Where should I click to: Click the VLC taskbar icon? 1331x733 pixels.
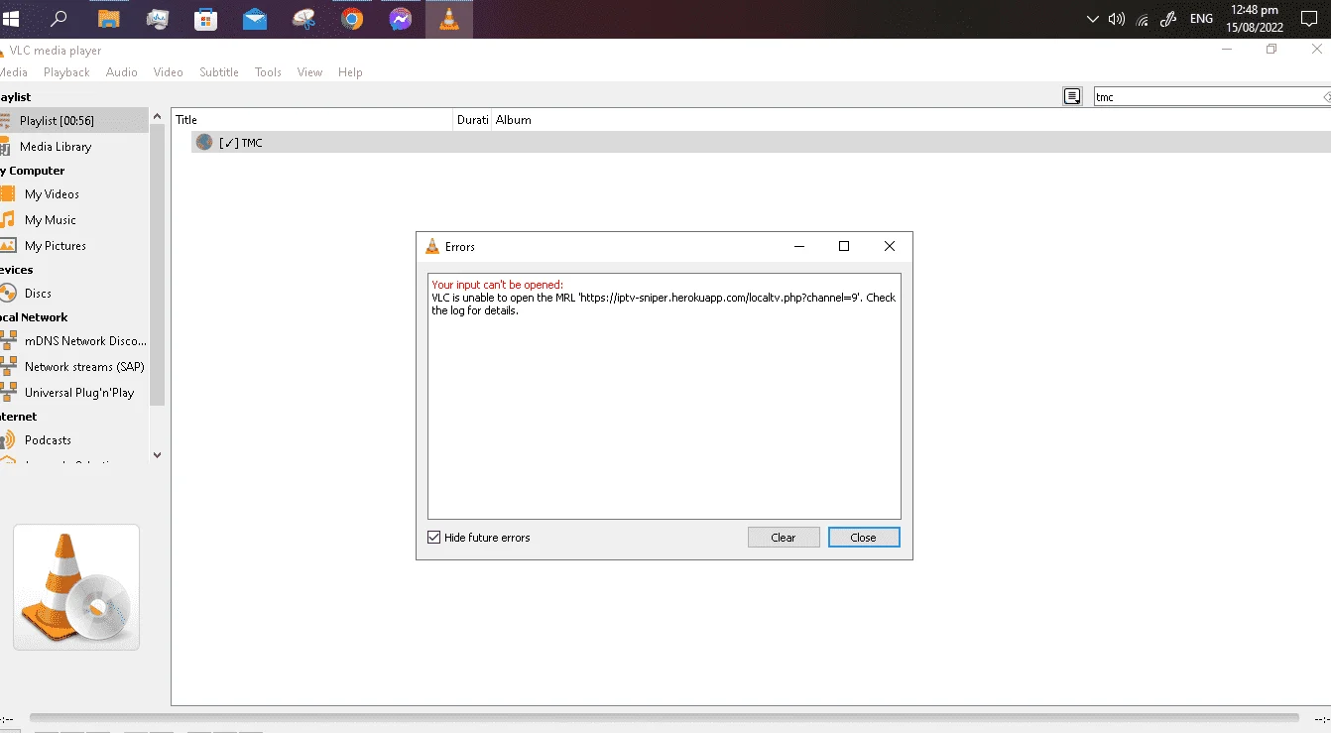coord(449,19)
